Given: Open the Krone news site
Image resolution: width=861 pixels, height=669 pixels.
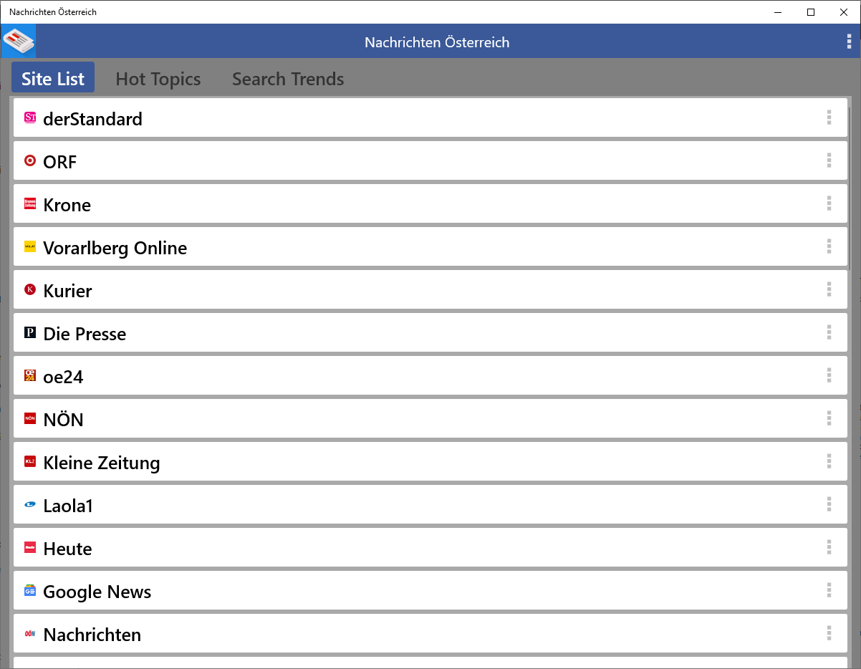Looking at the screenshot, I should [x=430, y=203].
